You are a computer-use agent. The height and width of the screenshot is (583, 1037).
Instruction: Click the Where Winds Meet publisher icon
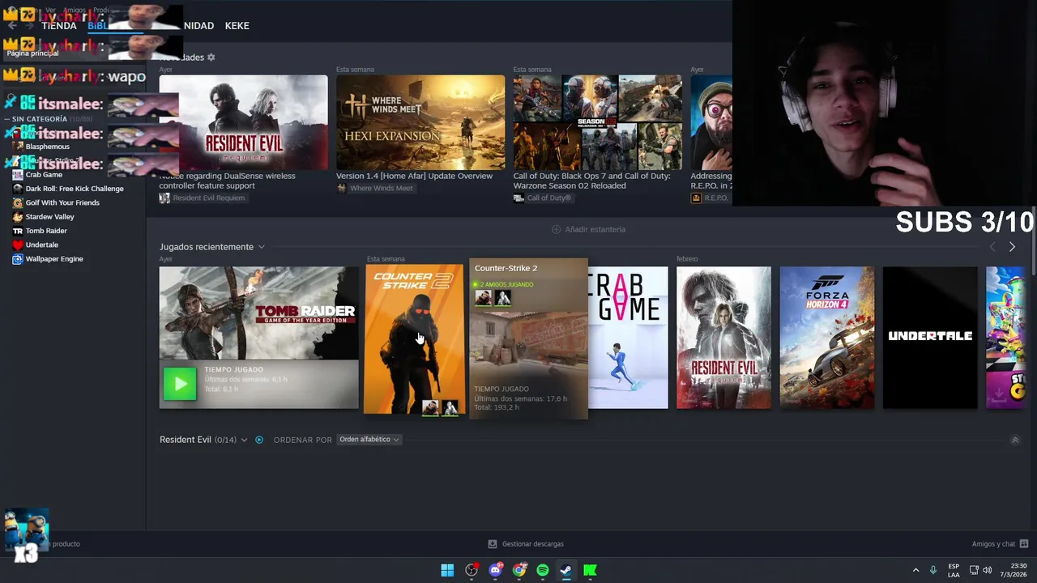pos(341,188)
